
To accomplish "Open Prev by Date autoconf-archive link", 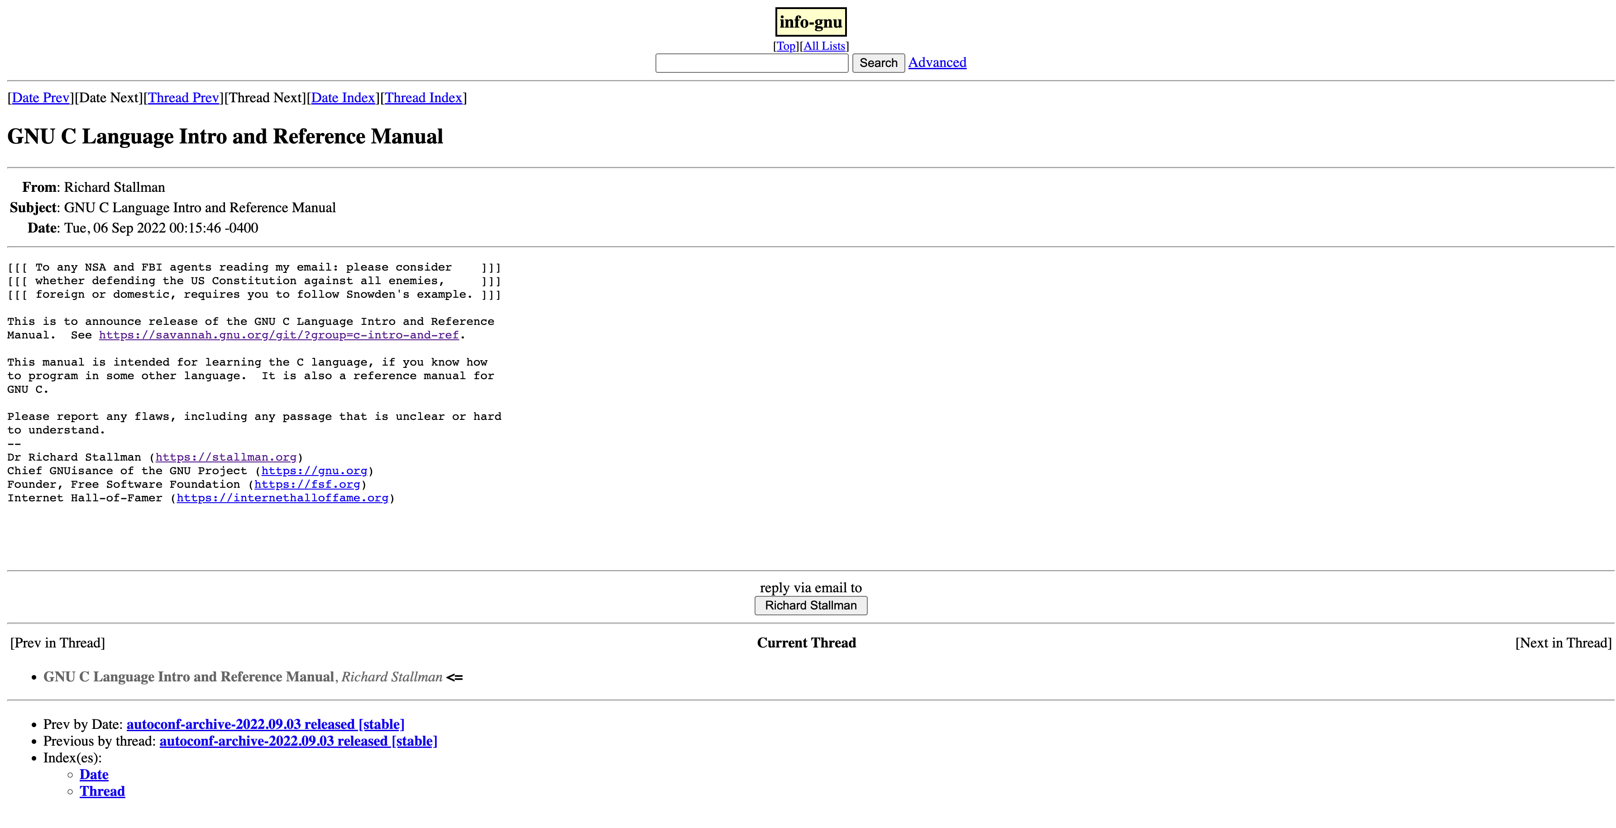I will pos(265,724).
